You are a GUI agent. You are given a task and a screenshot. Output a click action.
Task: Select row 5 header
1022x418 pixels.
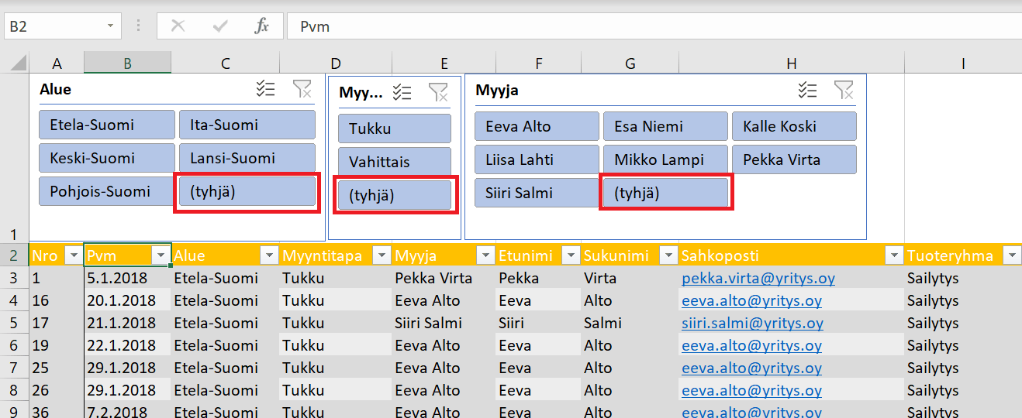coord(14,323)
